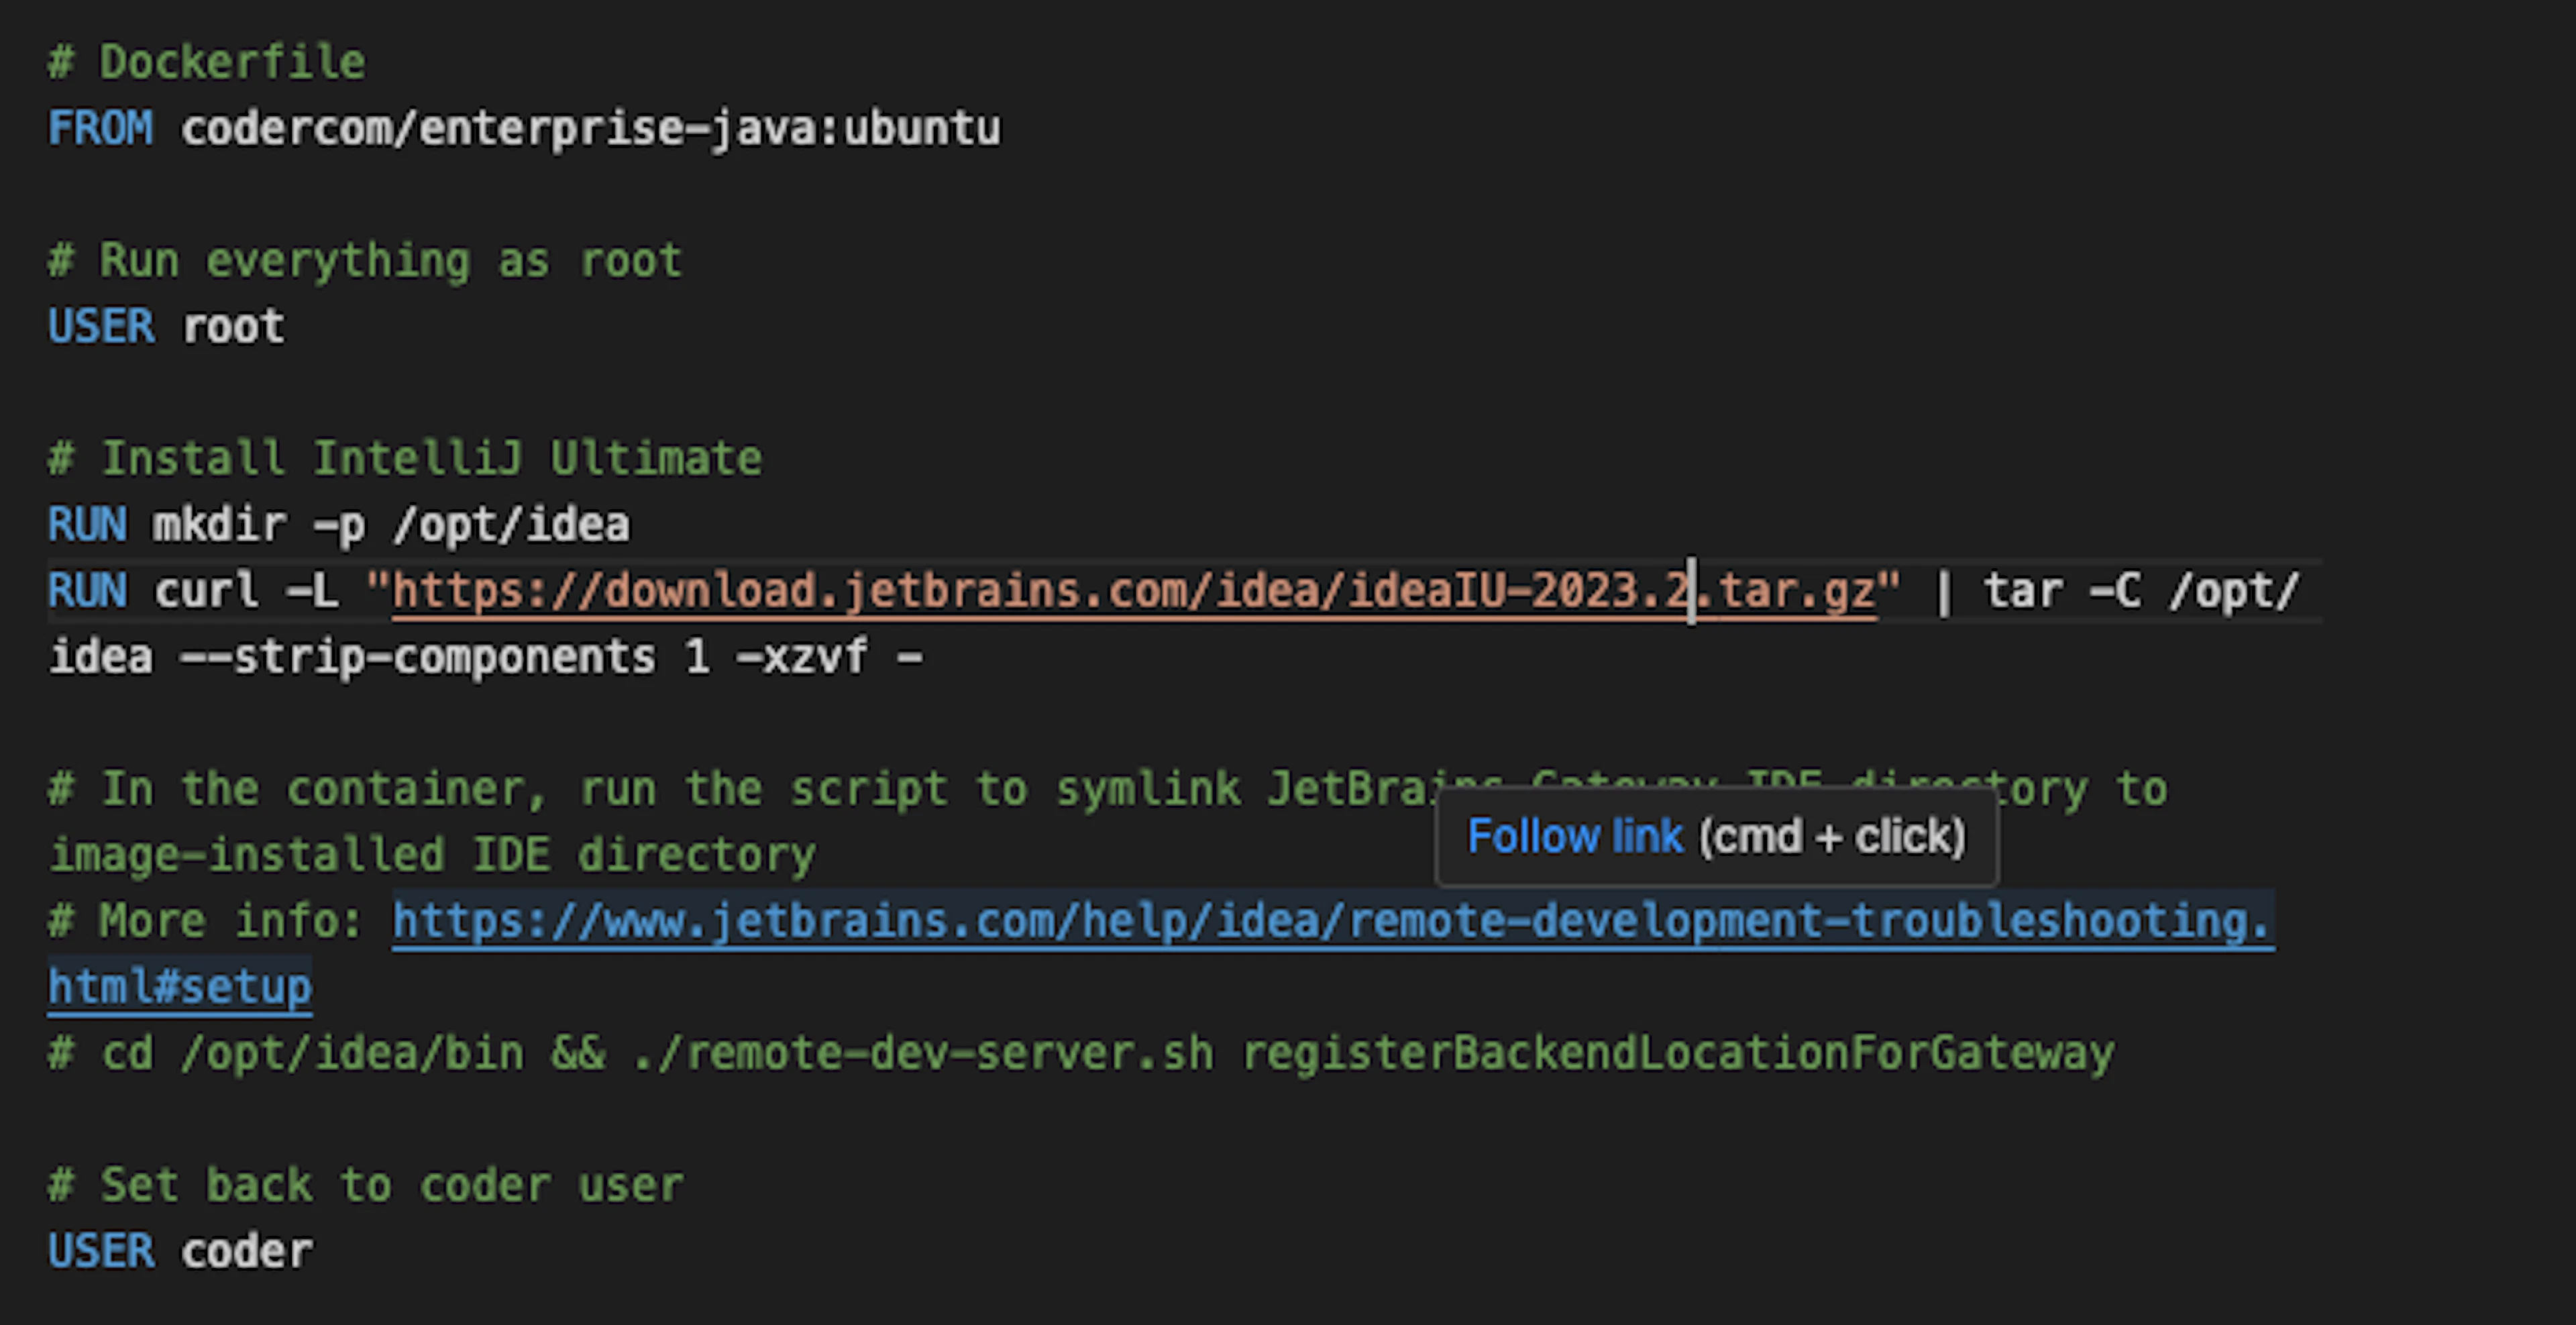Click 'tar -C /opt/' at end of curl line

(2141, 591)
